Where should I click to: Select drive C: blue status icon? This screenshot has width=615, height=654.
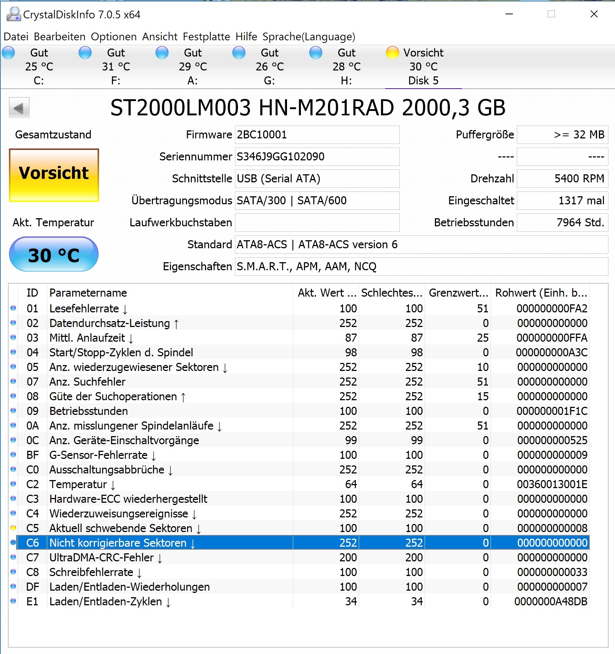tap(8, 53)
